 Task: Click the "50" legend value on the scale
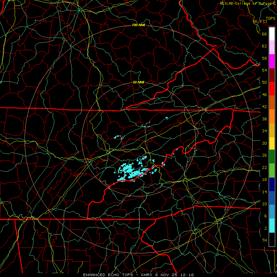tap(264, 82)
